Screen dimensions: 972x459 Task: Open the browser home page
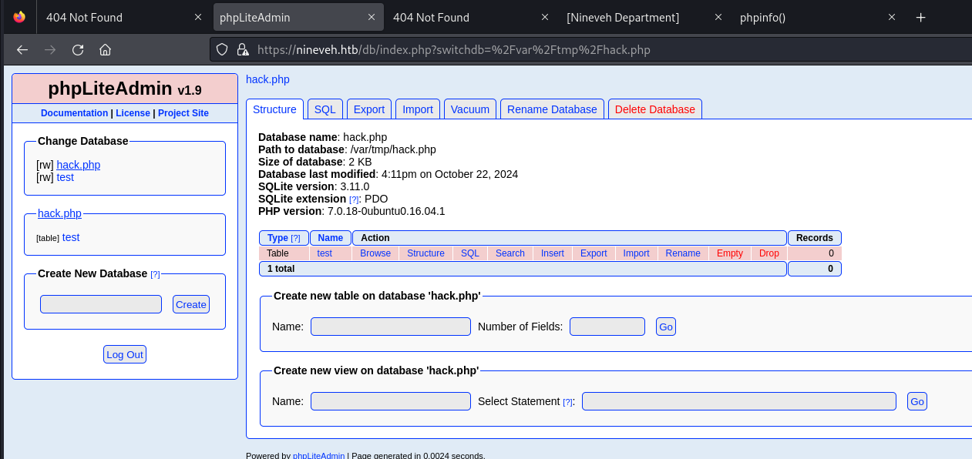[x=105, y=49]
